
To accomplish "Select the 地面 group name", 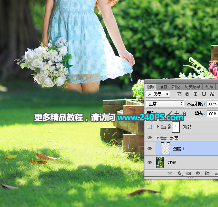I will (174, 138).
